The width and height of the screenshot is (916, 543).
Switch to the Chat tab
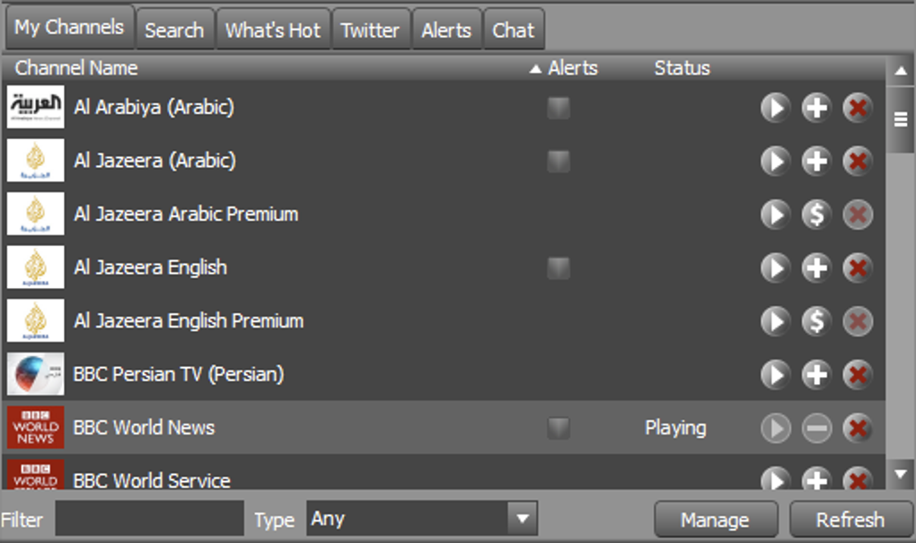(x=514, y=30)
